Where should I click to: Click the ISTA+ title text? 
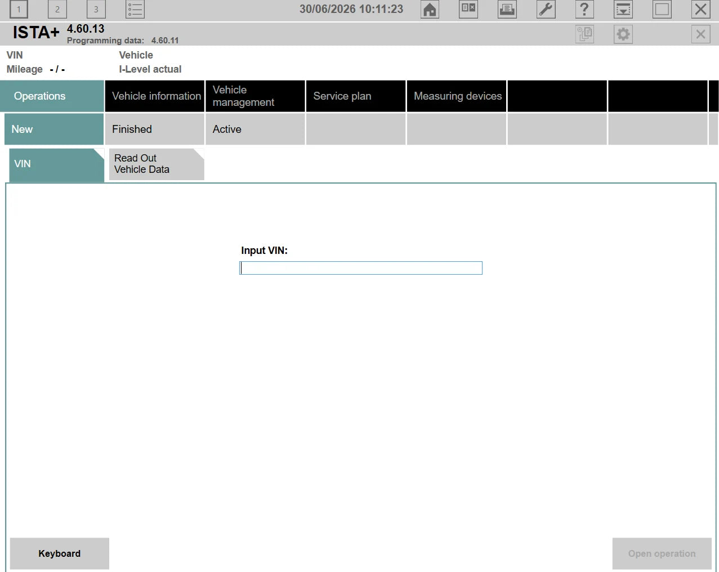coord(36,33)
